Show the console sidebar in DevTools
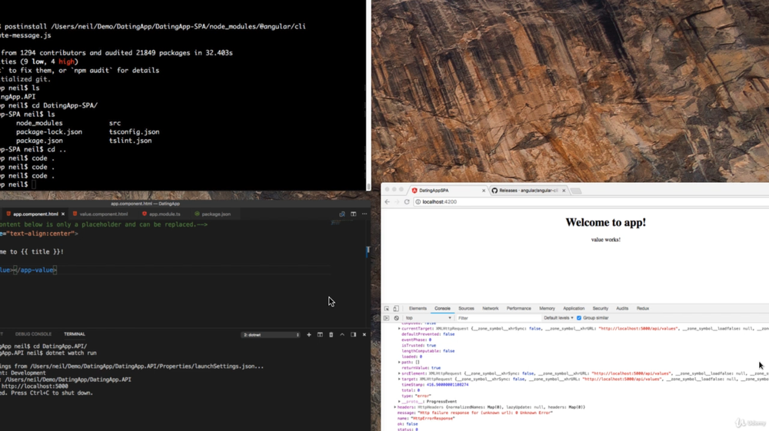Screen dimensions: 769x431 tap(387, 318)
